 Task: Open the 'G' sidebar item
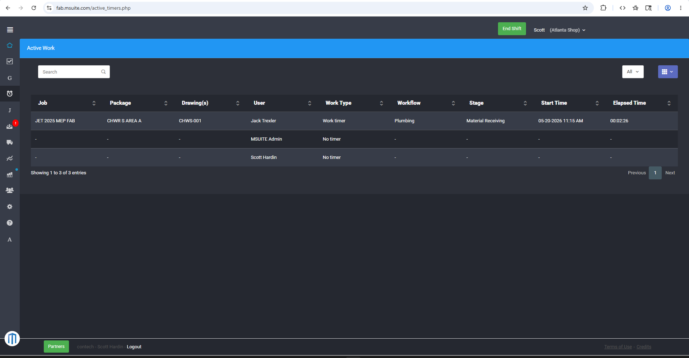pyautogui.click(x=10, y=78)
